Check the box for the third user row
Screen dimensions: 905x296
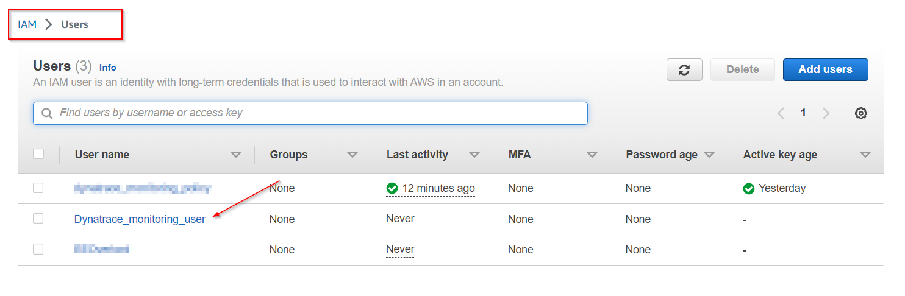(x=38, y=249)
